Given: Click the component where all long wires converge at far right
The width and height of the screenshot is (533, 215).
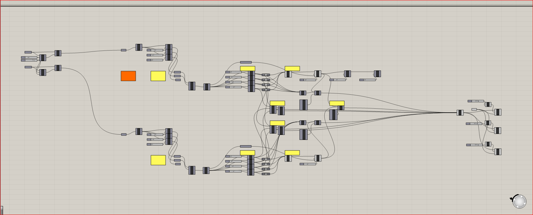Looking at the screenshot, I should [460, 113].
